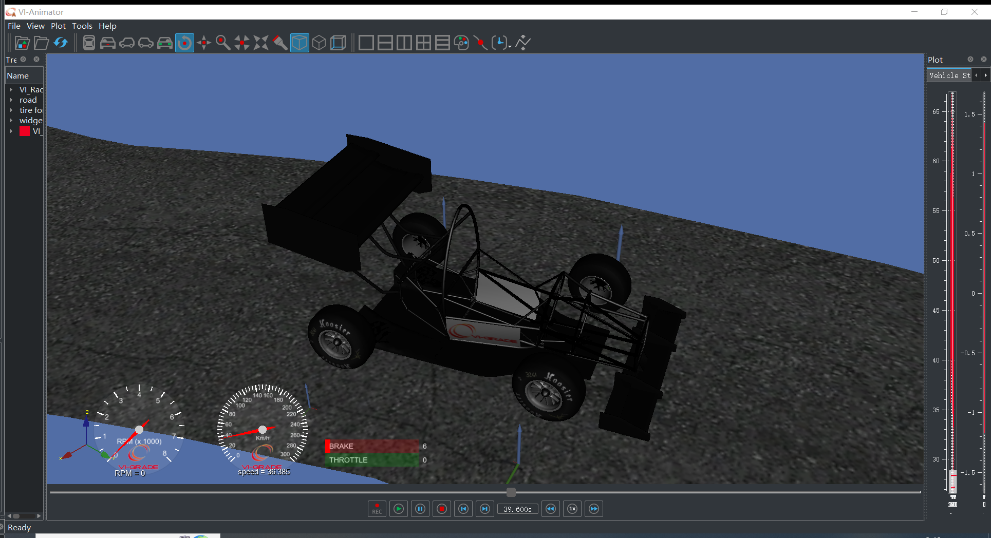
Task: Select the zoom magnifier tool
Action: click(x=222, y=43)
